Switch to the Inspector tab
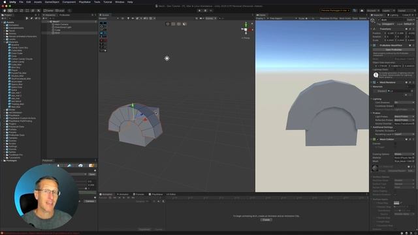Image resolution: width=418 pixels, height=235 pixels. (x=378, y=15)
